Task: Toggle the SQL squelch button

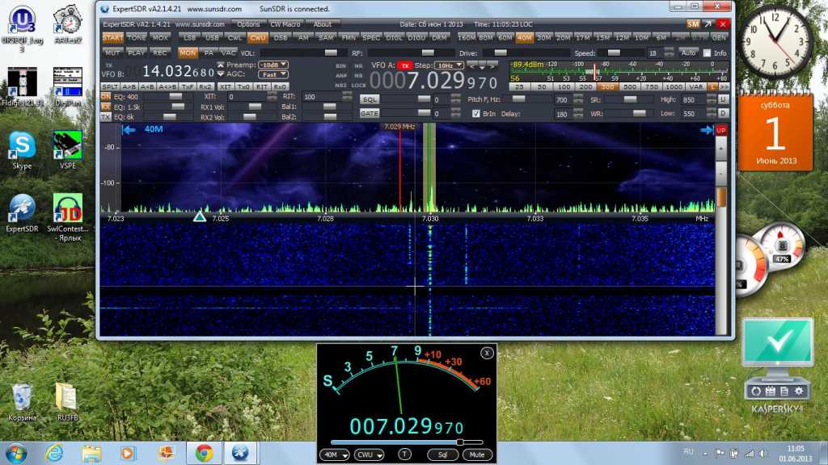Action: coord(370,99)
